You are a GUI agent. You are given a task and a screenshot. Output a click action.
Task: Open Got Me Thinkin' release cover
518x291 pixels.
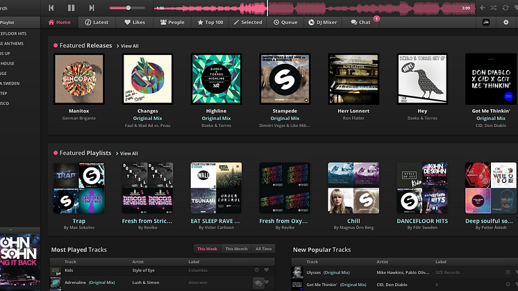pos(491,79)
